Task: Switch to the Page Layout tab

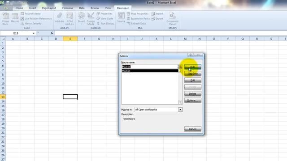Action: coord(49,8)
